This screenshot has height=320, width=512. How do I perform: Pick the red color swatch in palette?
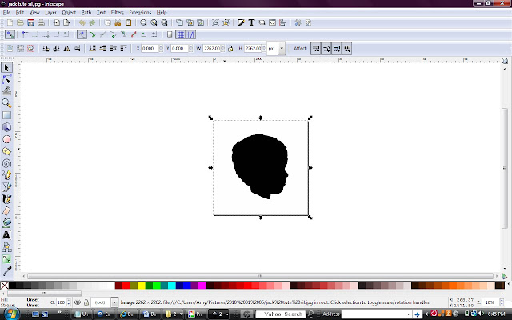click(x=126, y=286)
